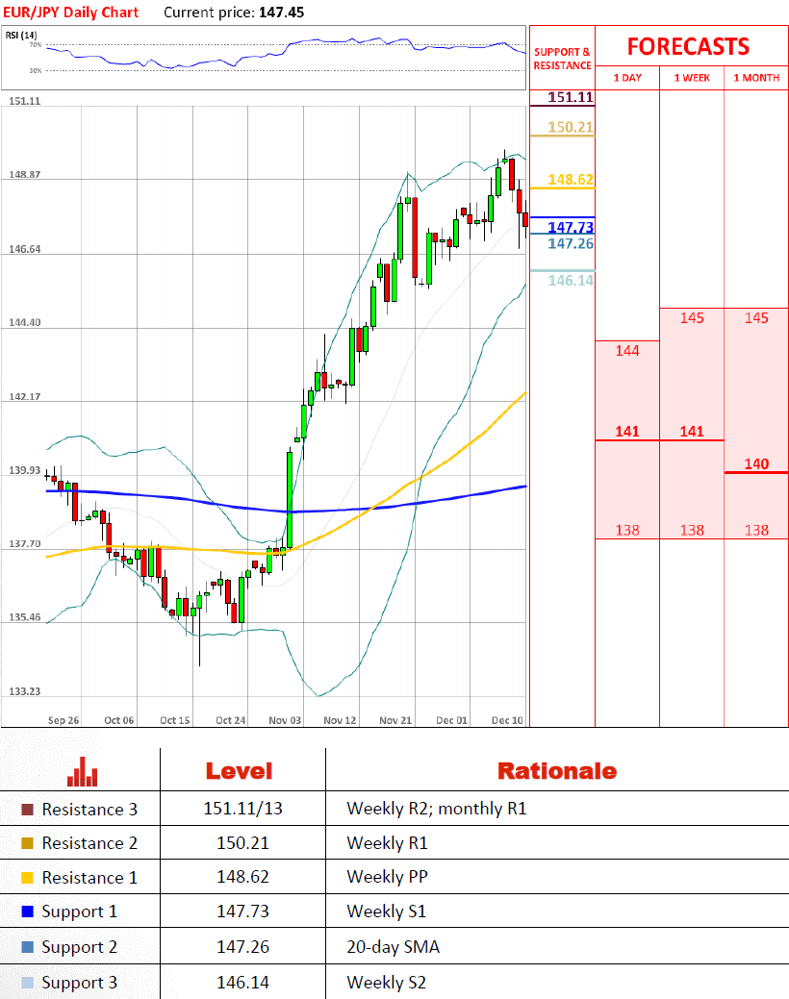The width and height of the screenshot is (789, 999).
Task: Click the Support 3 light-blue swatch
Action: (x=27, y=983)
